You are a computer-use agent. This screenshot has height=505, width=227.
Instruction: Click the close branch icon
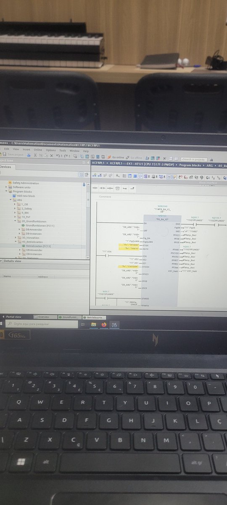[132, 189]
